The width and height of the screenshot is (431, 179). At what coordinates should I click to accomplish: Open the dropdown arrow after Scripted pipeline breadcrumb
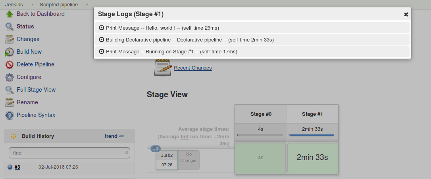(87, 5)
